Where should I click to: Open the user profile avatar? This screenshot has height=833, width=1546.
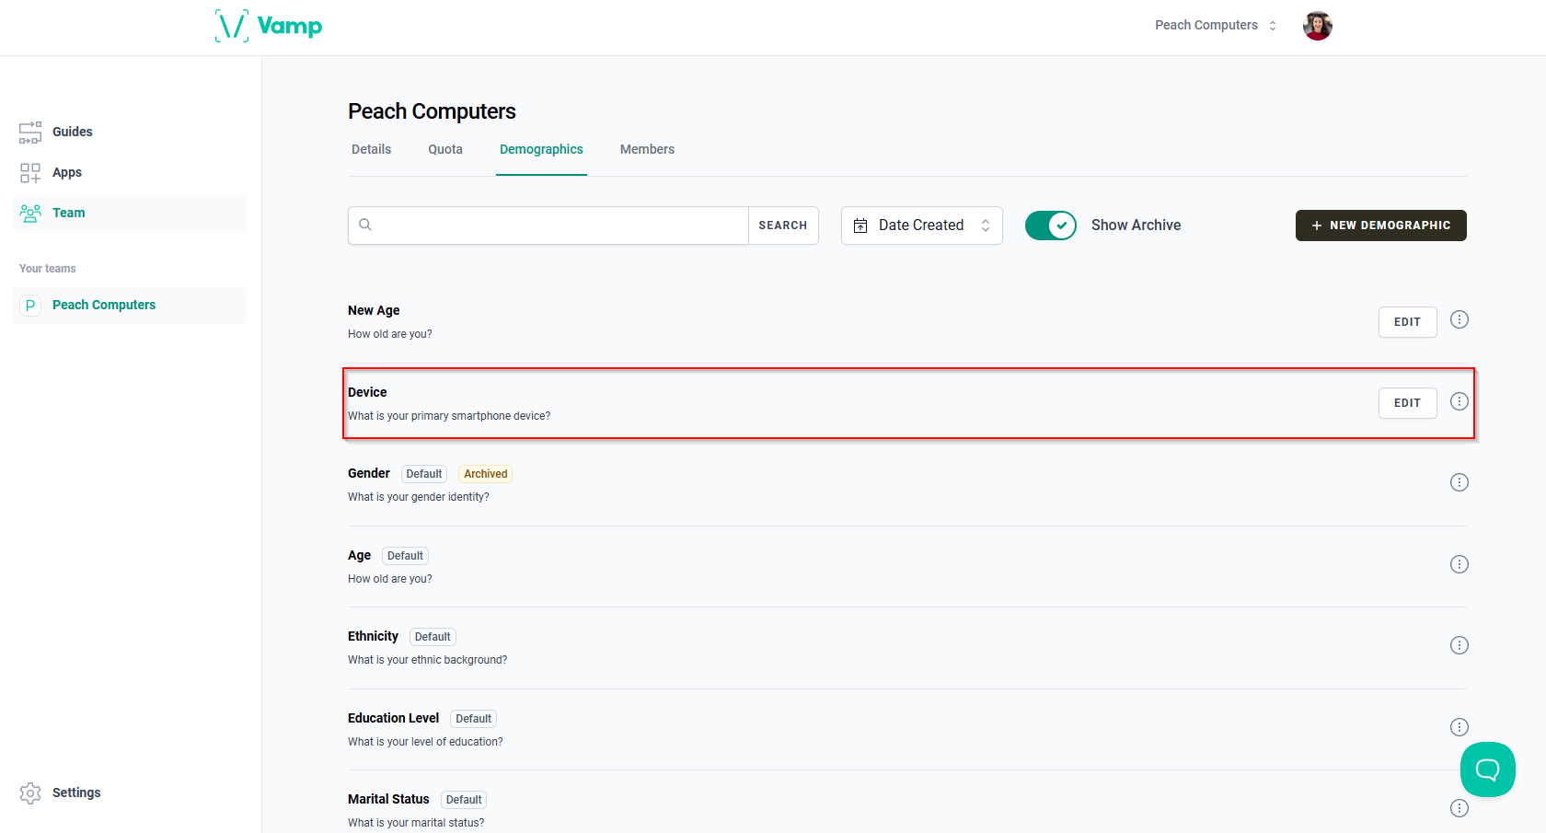1317,26
